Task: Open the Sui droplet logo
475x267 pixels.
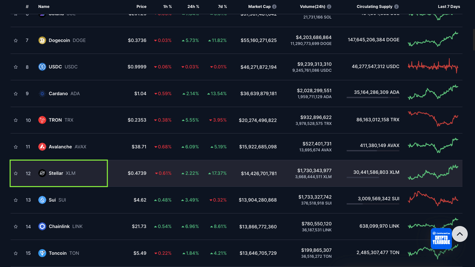Action: click(x=42, y=200)
